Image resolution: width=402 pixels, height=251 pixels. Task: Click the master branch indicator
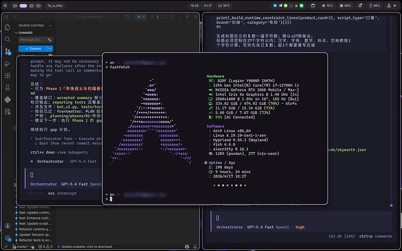pyautogui.click(x=20, y=247)
